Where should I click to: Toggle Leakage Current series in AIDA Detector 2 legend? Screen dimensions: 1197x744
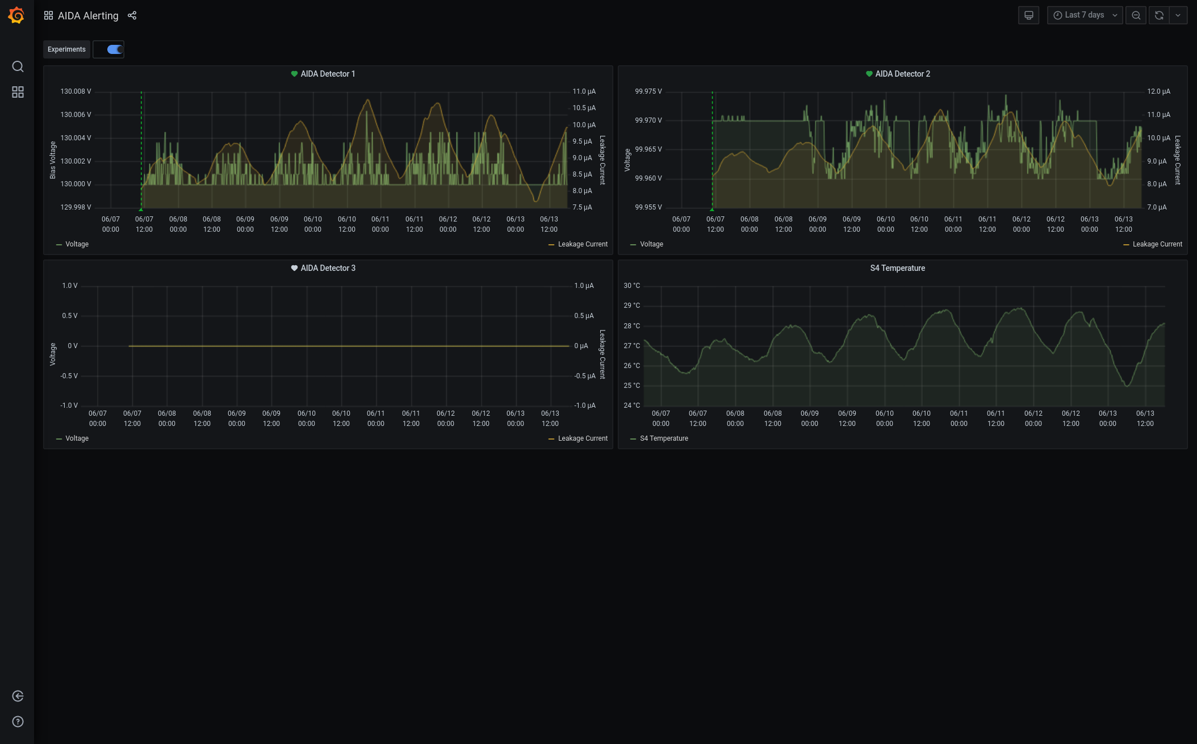click(x=1157, y=244)
